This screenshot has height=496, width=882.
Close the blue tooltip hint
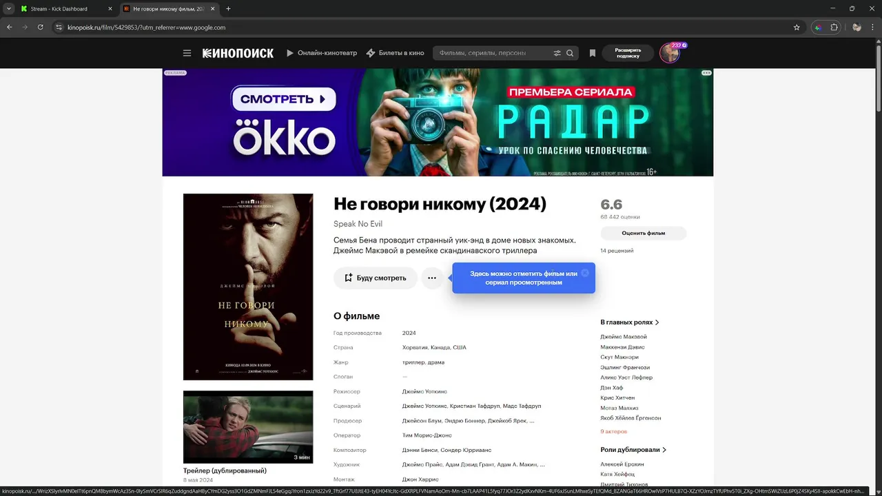coord(585,273)
